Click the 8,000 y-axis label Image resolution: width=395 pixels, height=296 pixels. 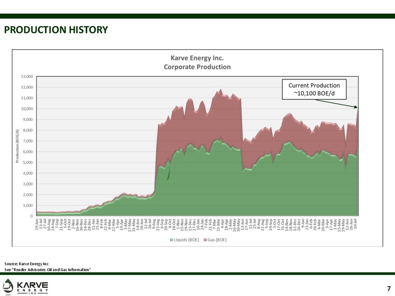click(28, 130)
